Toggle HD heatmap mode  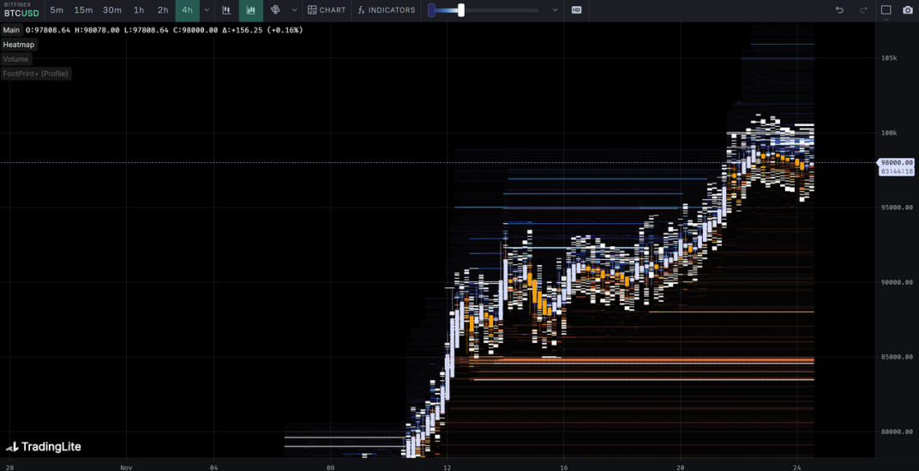click(x=576, y=10)
